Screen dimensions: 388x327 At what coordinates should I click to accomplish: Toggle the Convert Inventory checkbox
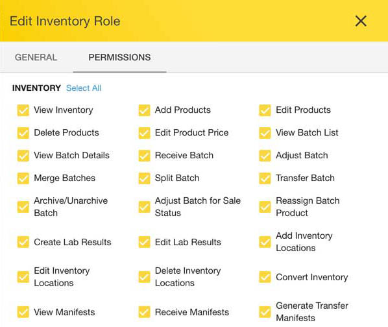tap(265, 277)
